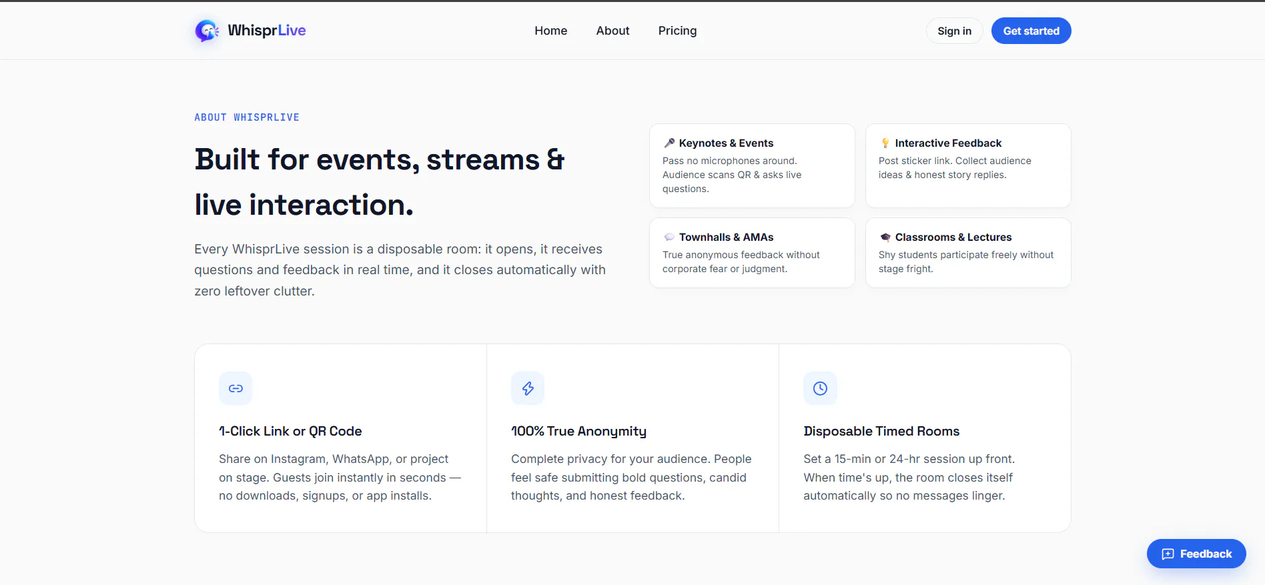Click the WhisprLive brand name
The width and height of the screenshot is (1265, 585).
[266, 31]
